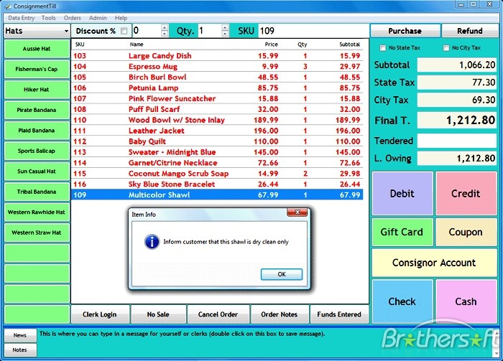The image size is (503, 361).
Task: Add Sun Casual Hat item
Action: click(x=37, y=172)
